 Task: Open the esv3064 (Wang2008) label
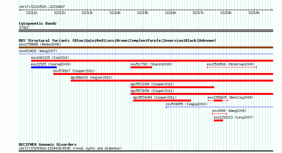click(229, 111)
